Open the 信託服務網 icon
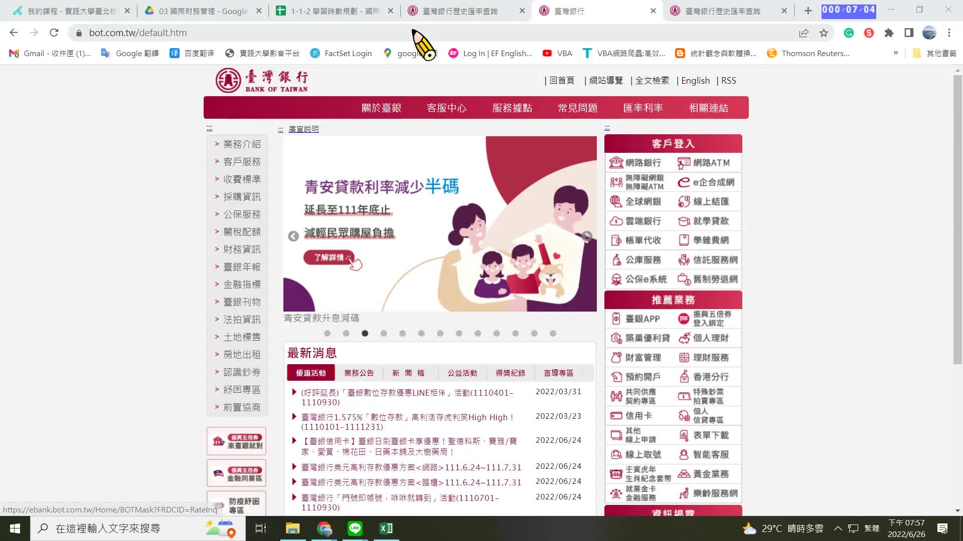The image size is (963, 541). tap(684, 259)
